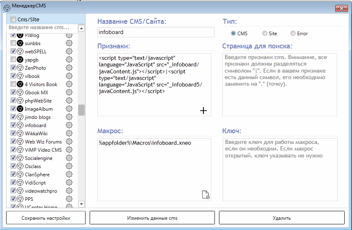Uncheck the VidiScript checkbox
Screen dimensions: 352x230
pyautogui.click(x=13, y=182)
